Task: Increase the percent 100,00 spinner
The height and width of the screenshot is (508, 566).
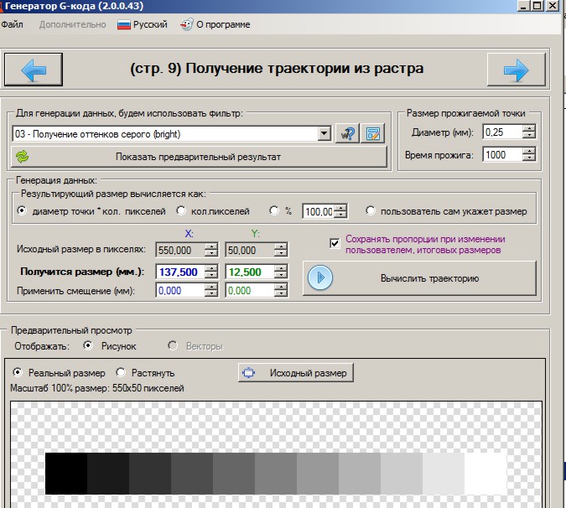Action: (x=340, y=208)
